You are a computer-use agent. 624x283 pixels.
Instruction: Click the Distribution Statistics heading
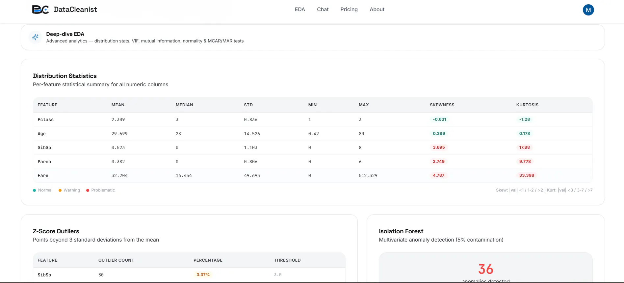pos(65,76)
